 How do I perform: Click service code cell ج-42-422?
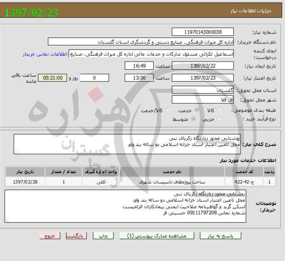pos(244,182)
